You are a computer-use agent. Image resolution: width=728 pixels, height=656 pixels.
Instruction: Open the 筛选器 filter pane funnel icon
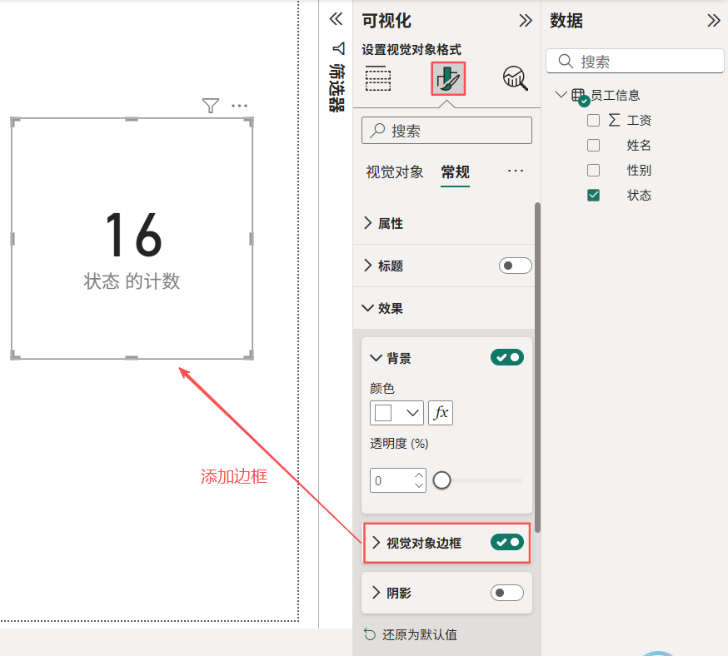[338, 48]
